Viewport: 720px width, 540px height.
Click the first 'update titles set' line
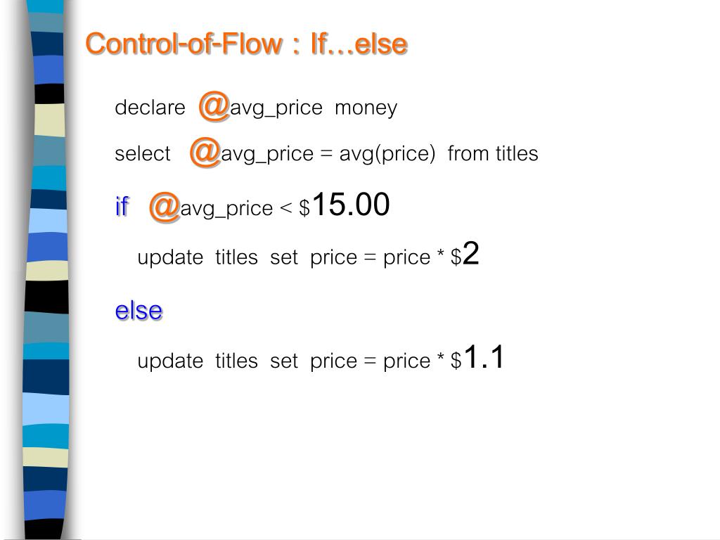(308, 255)
